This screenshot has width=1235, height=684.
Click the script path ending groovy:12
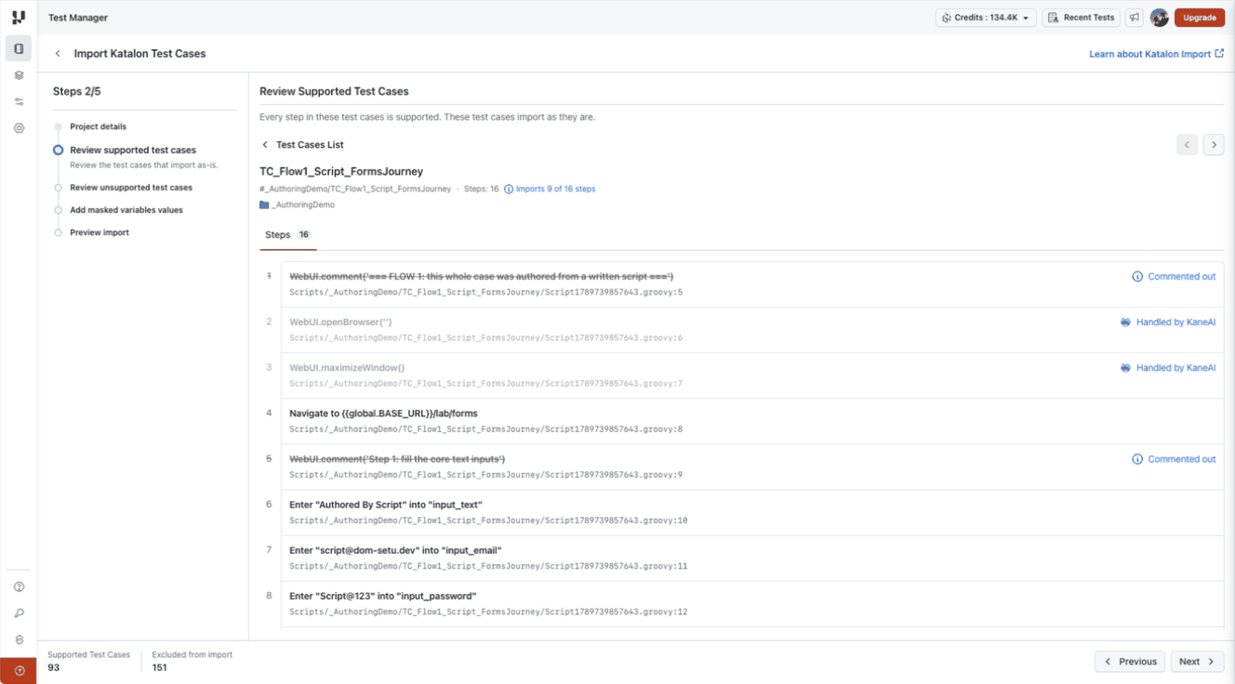488,612
